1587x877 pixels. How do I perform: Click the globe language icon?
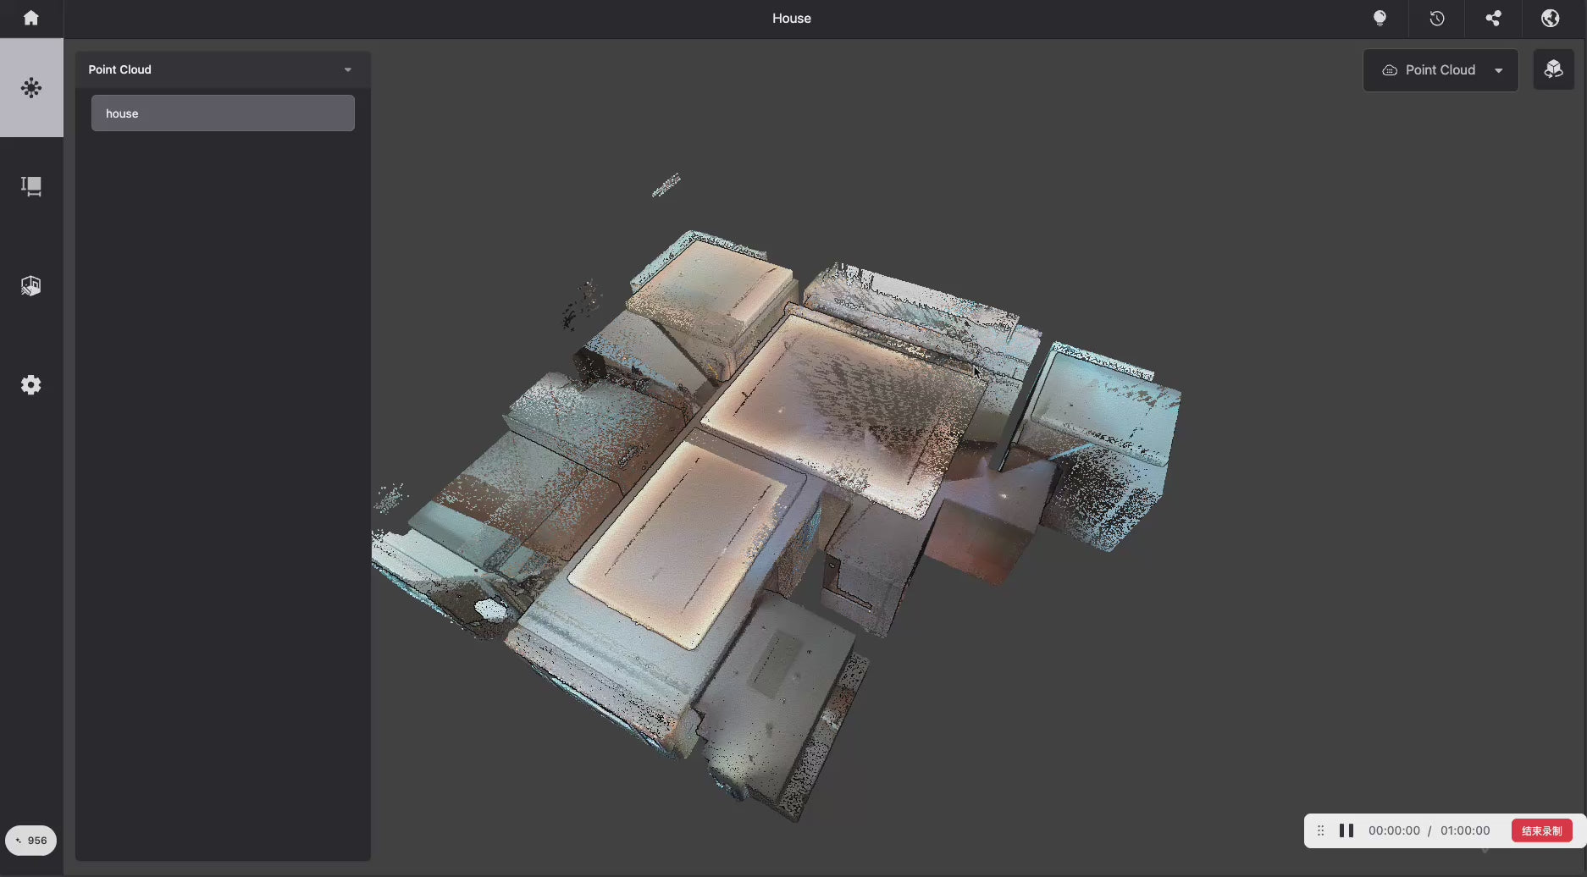pyautogui.click(x=1551, y=18)
